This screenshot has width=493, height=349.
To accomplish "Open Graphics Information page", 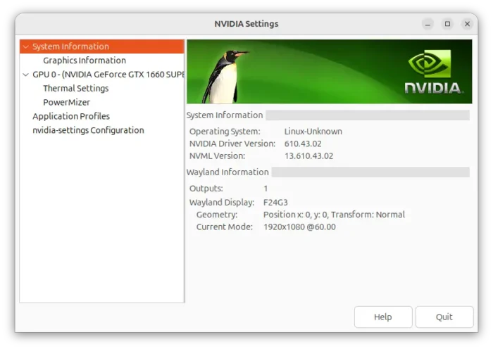I will click(85, 61).
